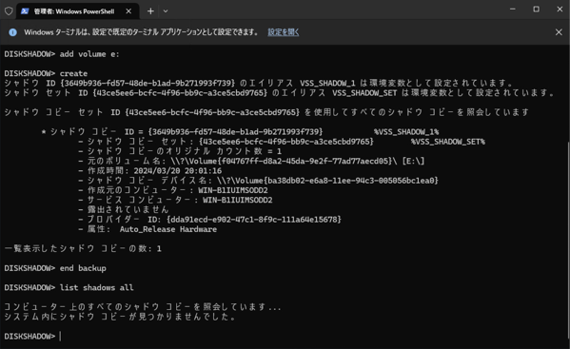The height and width of the screenshot is (349, 570).
Task: Click the サービス コンピューター line
Action: (x=175, y=200)
